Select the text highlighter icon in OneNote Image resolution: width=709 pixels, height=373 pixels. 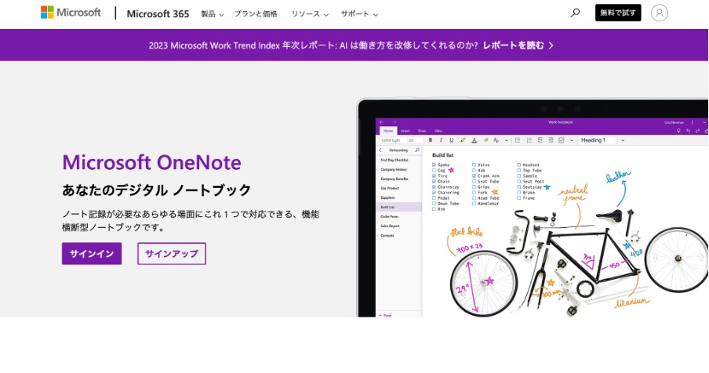(x=463, y=140)
